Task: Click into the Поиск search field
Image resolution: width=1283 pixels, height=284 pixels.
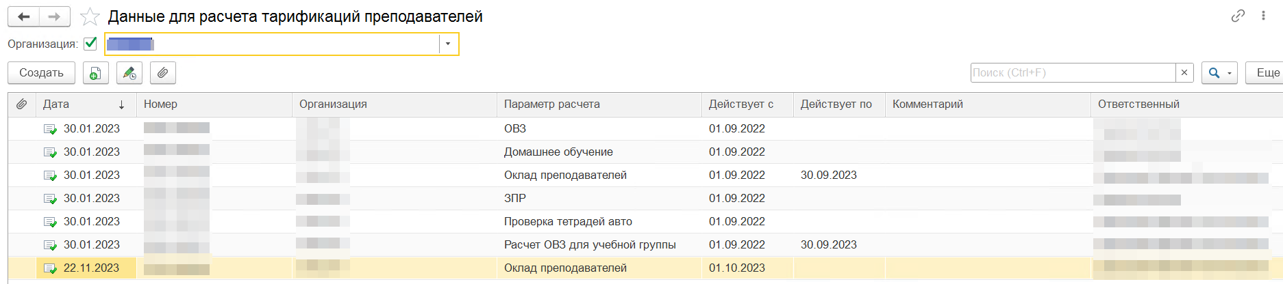Action: point(1073,73)
